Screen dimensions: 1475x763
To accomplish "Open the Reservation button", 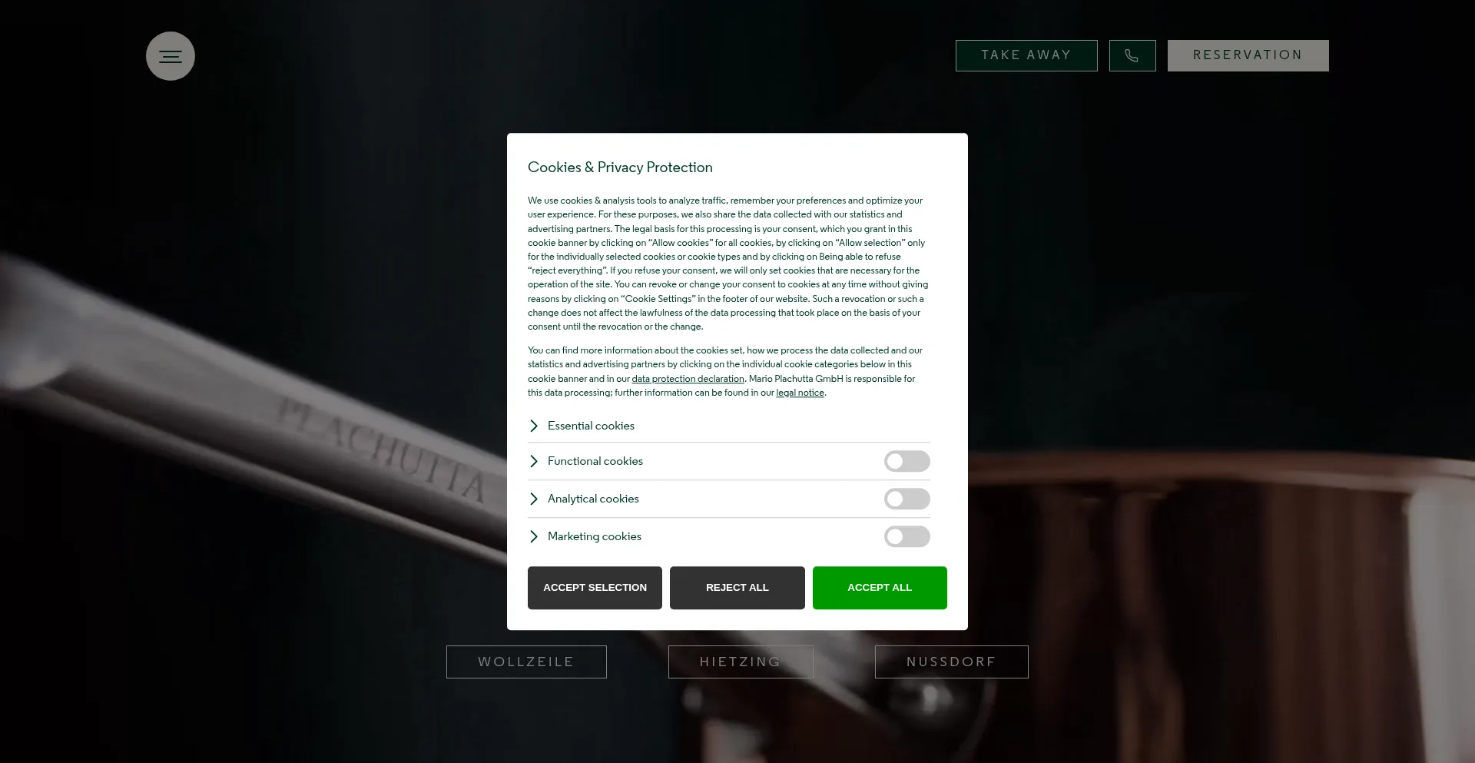I will [1248, 55].
